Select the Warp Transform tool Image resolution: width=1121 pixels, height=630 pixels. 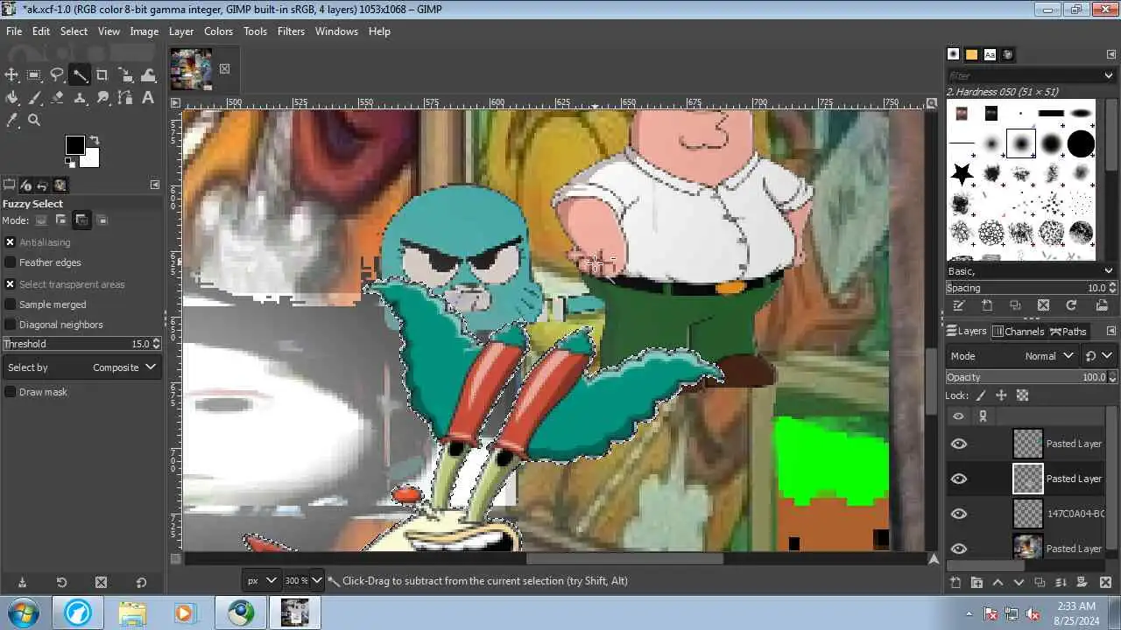click(148, 75)
